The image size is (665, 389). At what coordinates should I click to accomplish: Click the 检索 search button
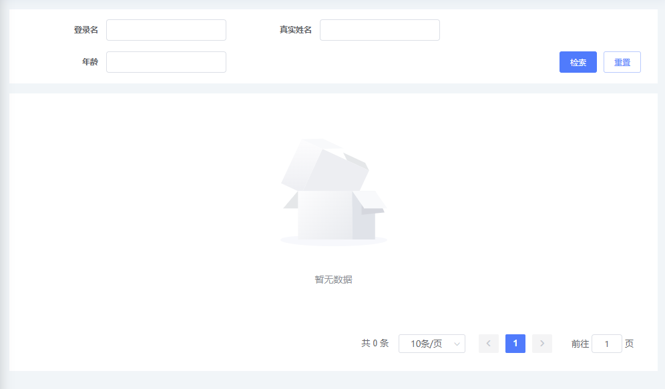tap(577, 61)
